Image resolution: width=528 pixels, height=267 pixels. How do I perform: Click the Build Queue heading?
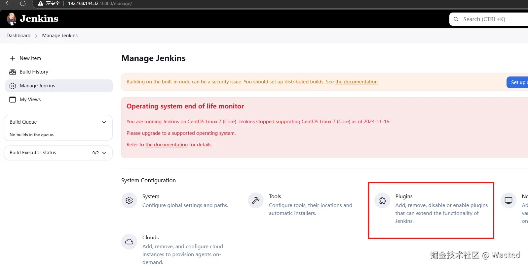(x=23, y=122)
